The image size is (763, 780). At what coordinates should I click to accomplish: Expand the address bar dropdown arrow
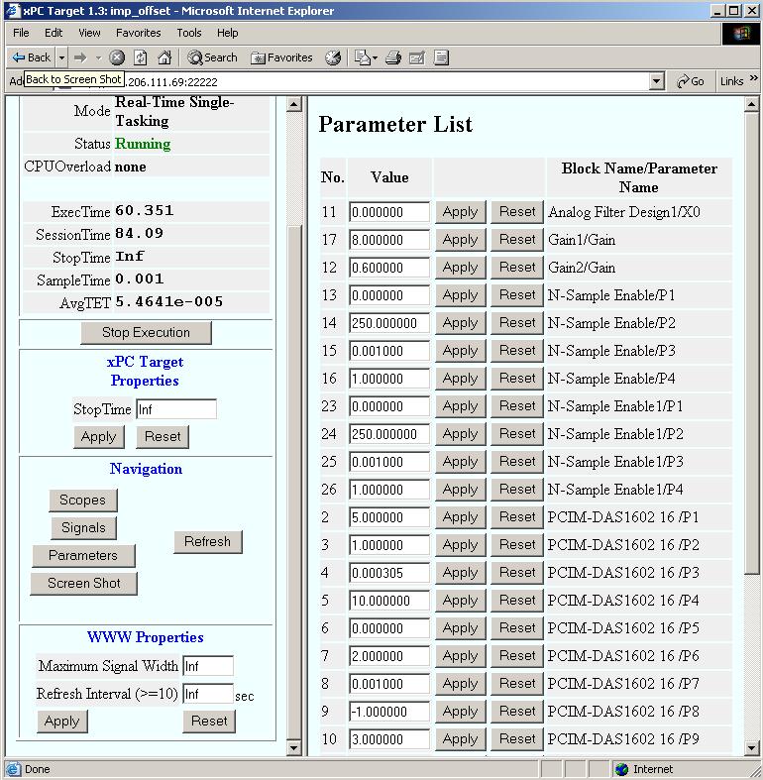657,81
